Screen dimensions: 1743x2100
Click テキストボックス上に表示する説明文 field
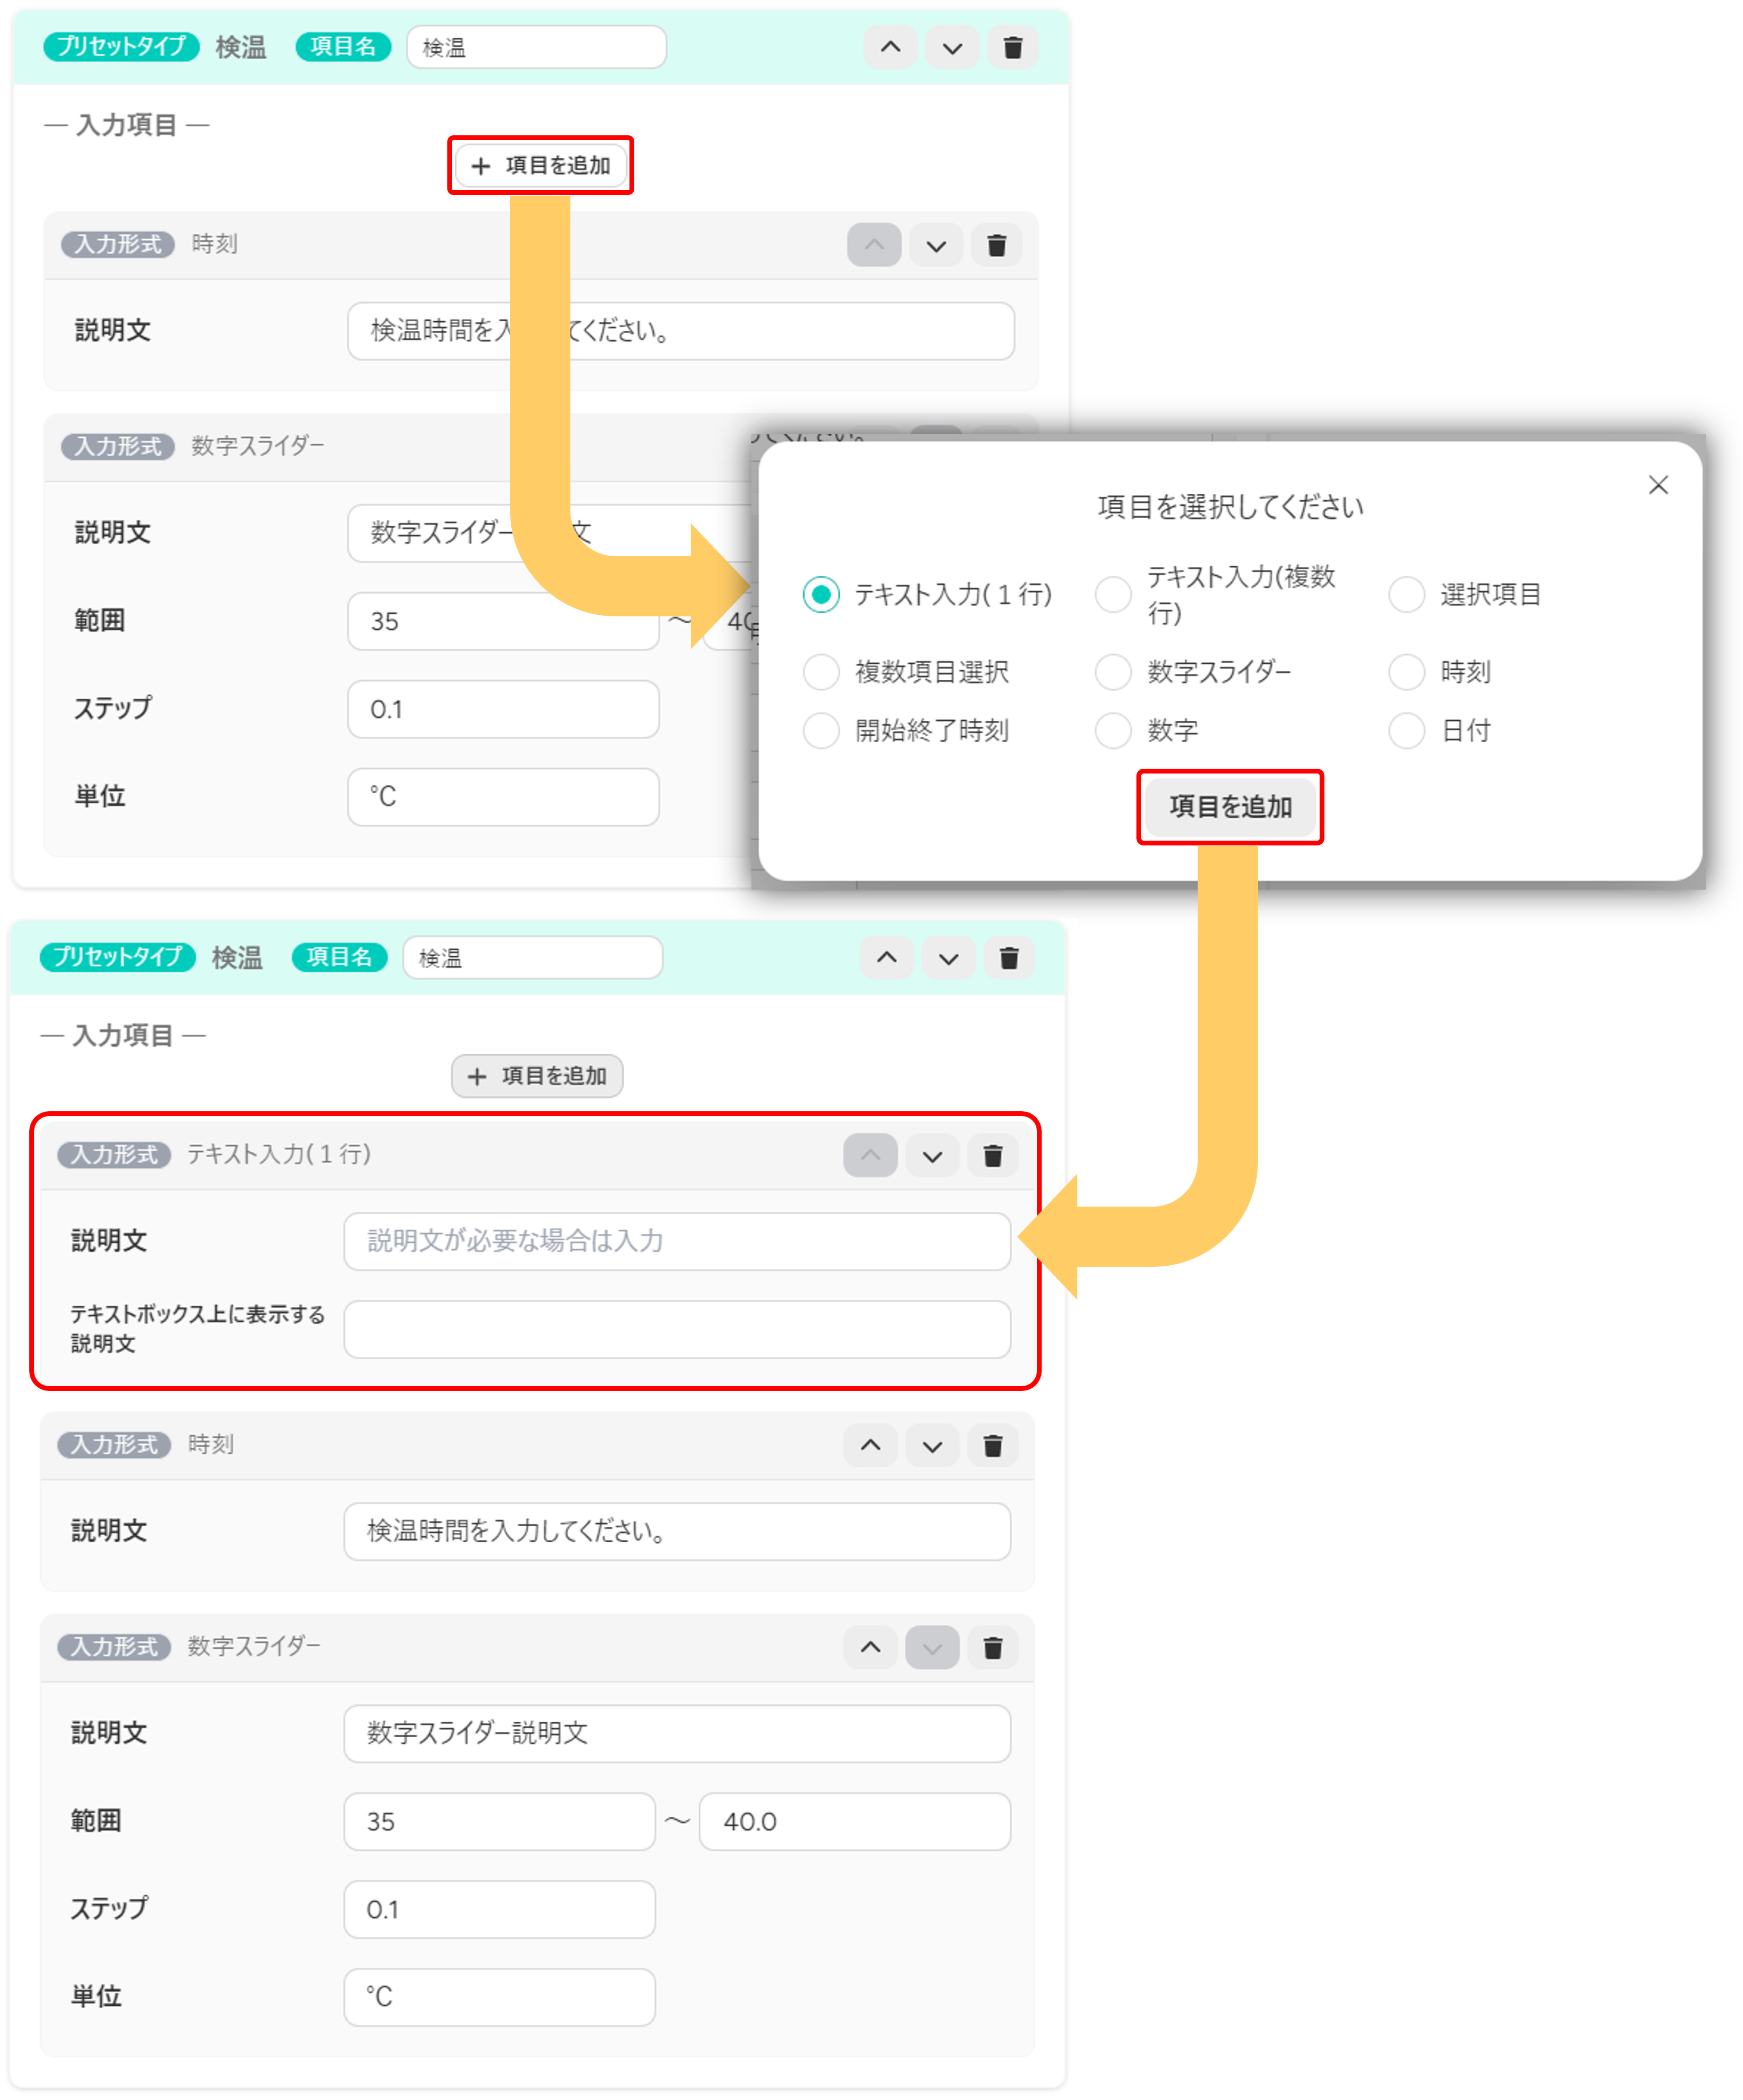pyautogui.click(x=677, y=1330)
